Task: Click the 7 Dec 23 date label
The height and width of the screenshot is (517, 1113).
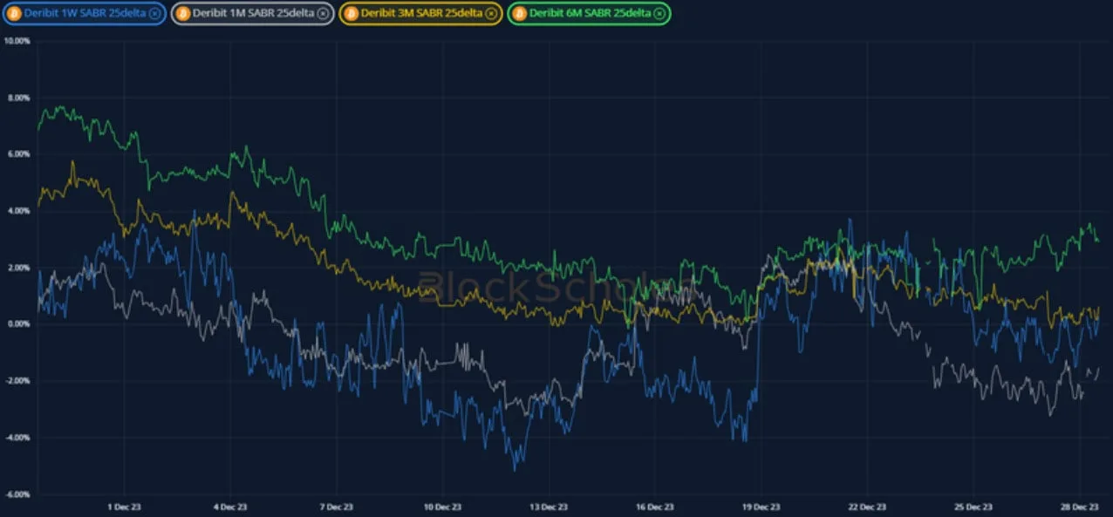Action: (337, 507)
